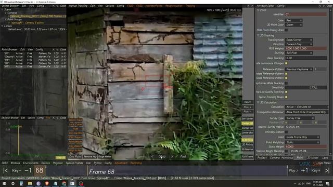Open the Brave browser taskbar icon

pos(47,183)
